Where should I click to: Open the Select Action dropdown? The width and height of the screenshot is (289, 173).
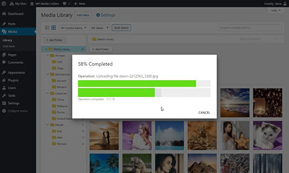coord(258,39)
